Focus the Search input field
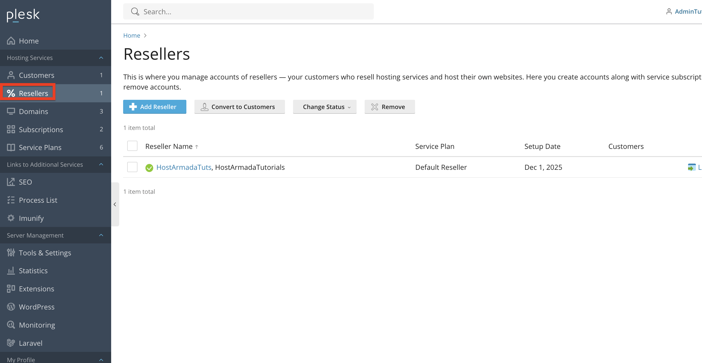Viewport: 702px width, 363px height. pos(248,11)
